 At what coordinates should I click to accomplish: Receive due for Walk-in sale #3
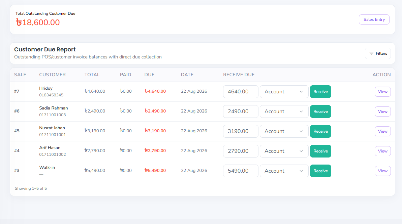[x=320, y=171]
